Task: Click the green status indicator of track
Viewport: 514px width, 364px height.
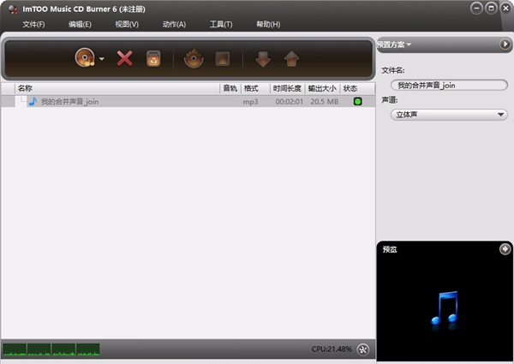Action: pos(357,102)
